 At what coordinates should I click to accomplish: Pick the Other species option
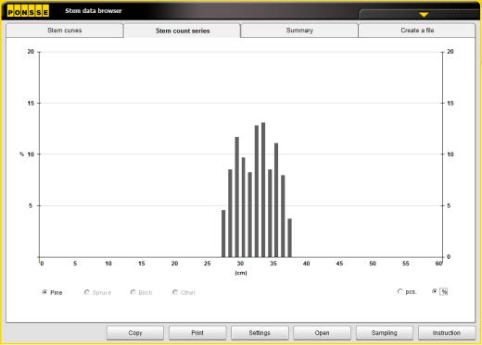click(175, 292)
